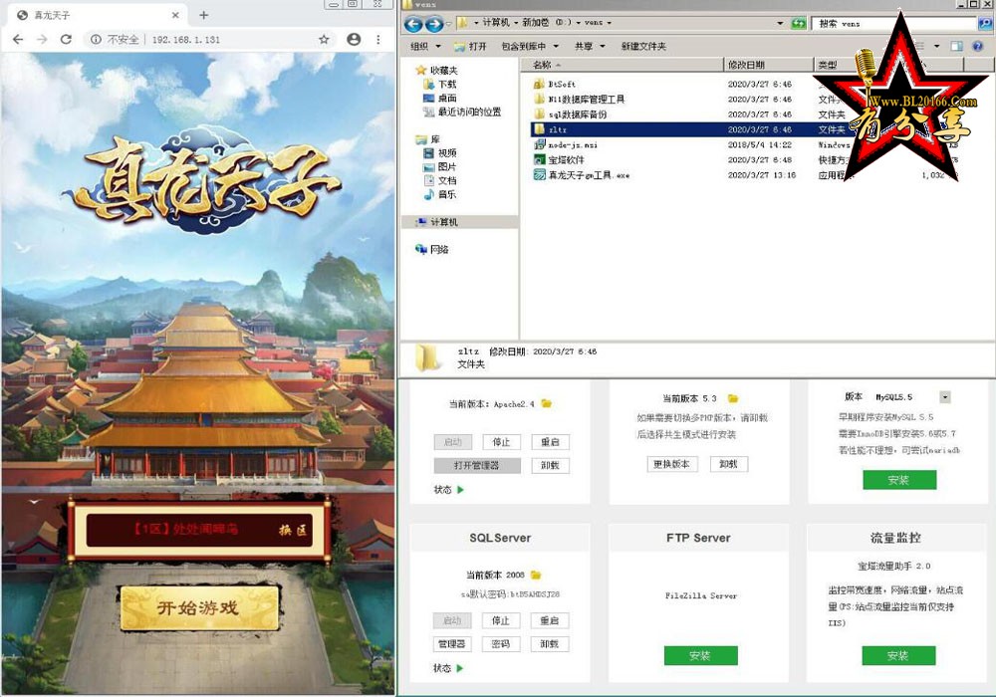996x697 pixels.
Task: Sort files by 名称 column
Action: coord(622,64)
